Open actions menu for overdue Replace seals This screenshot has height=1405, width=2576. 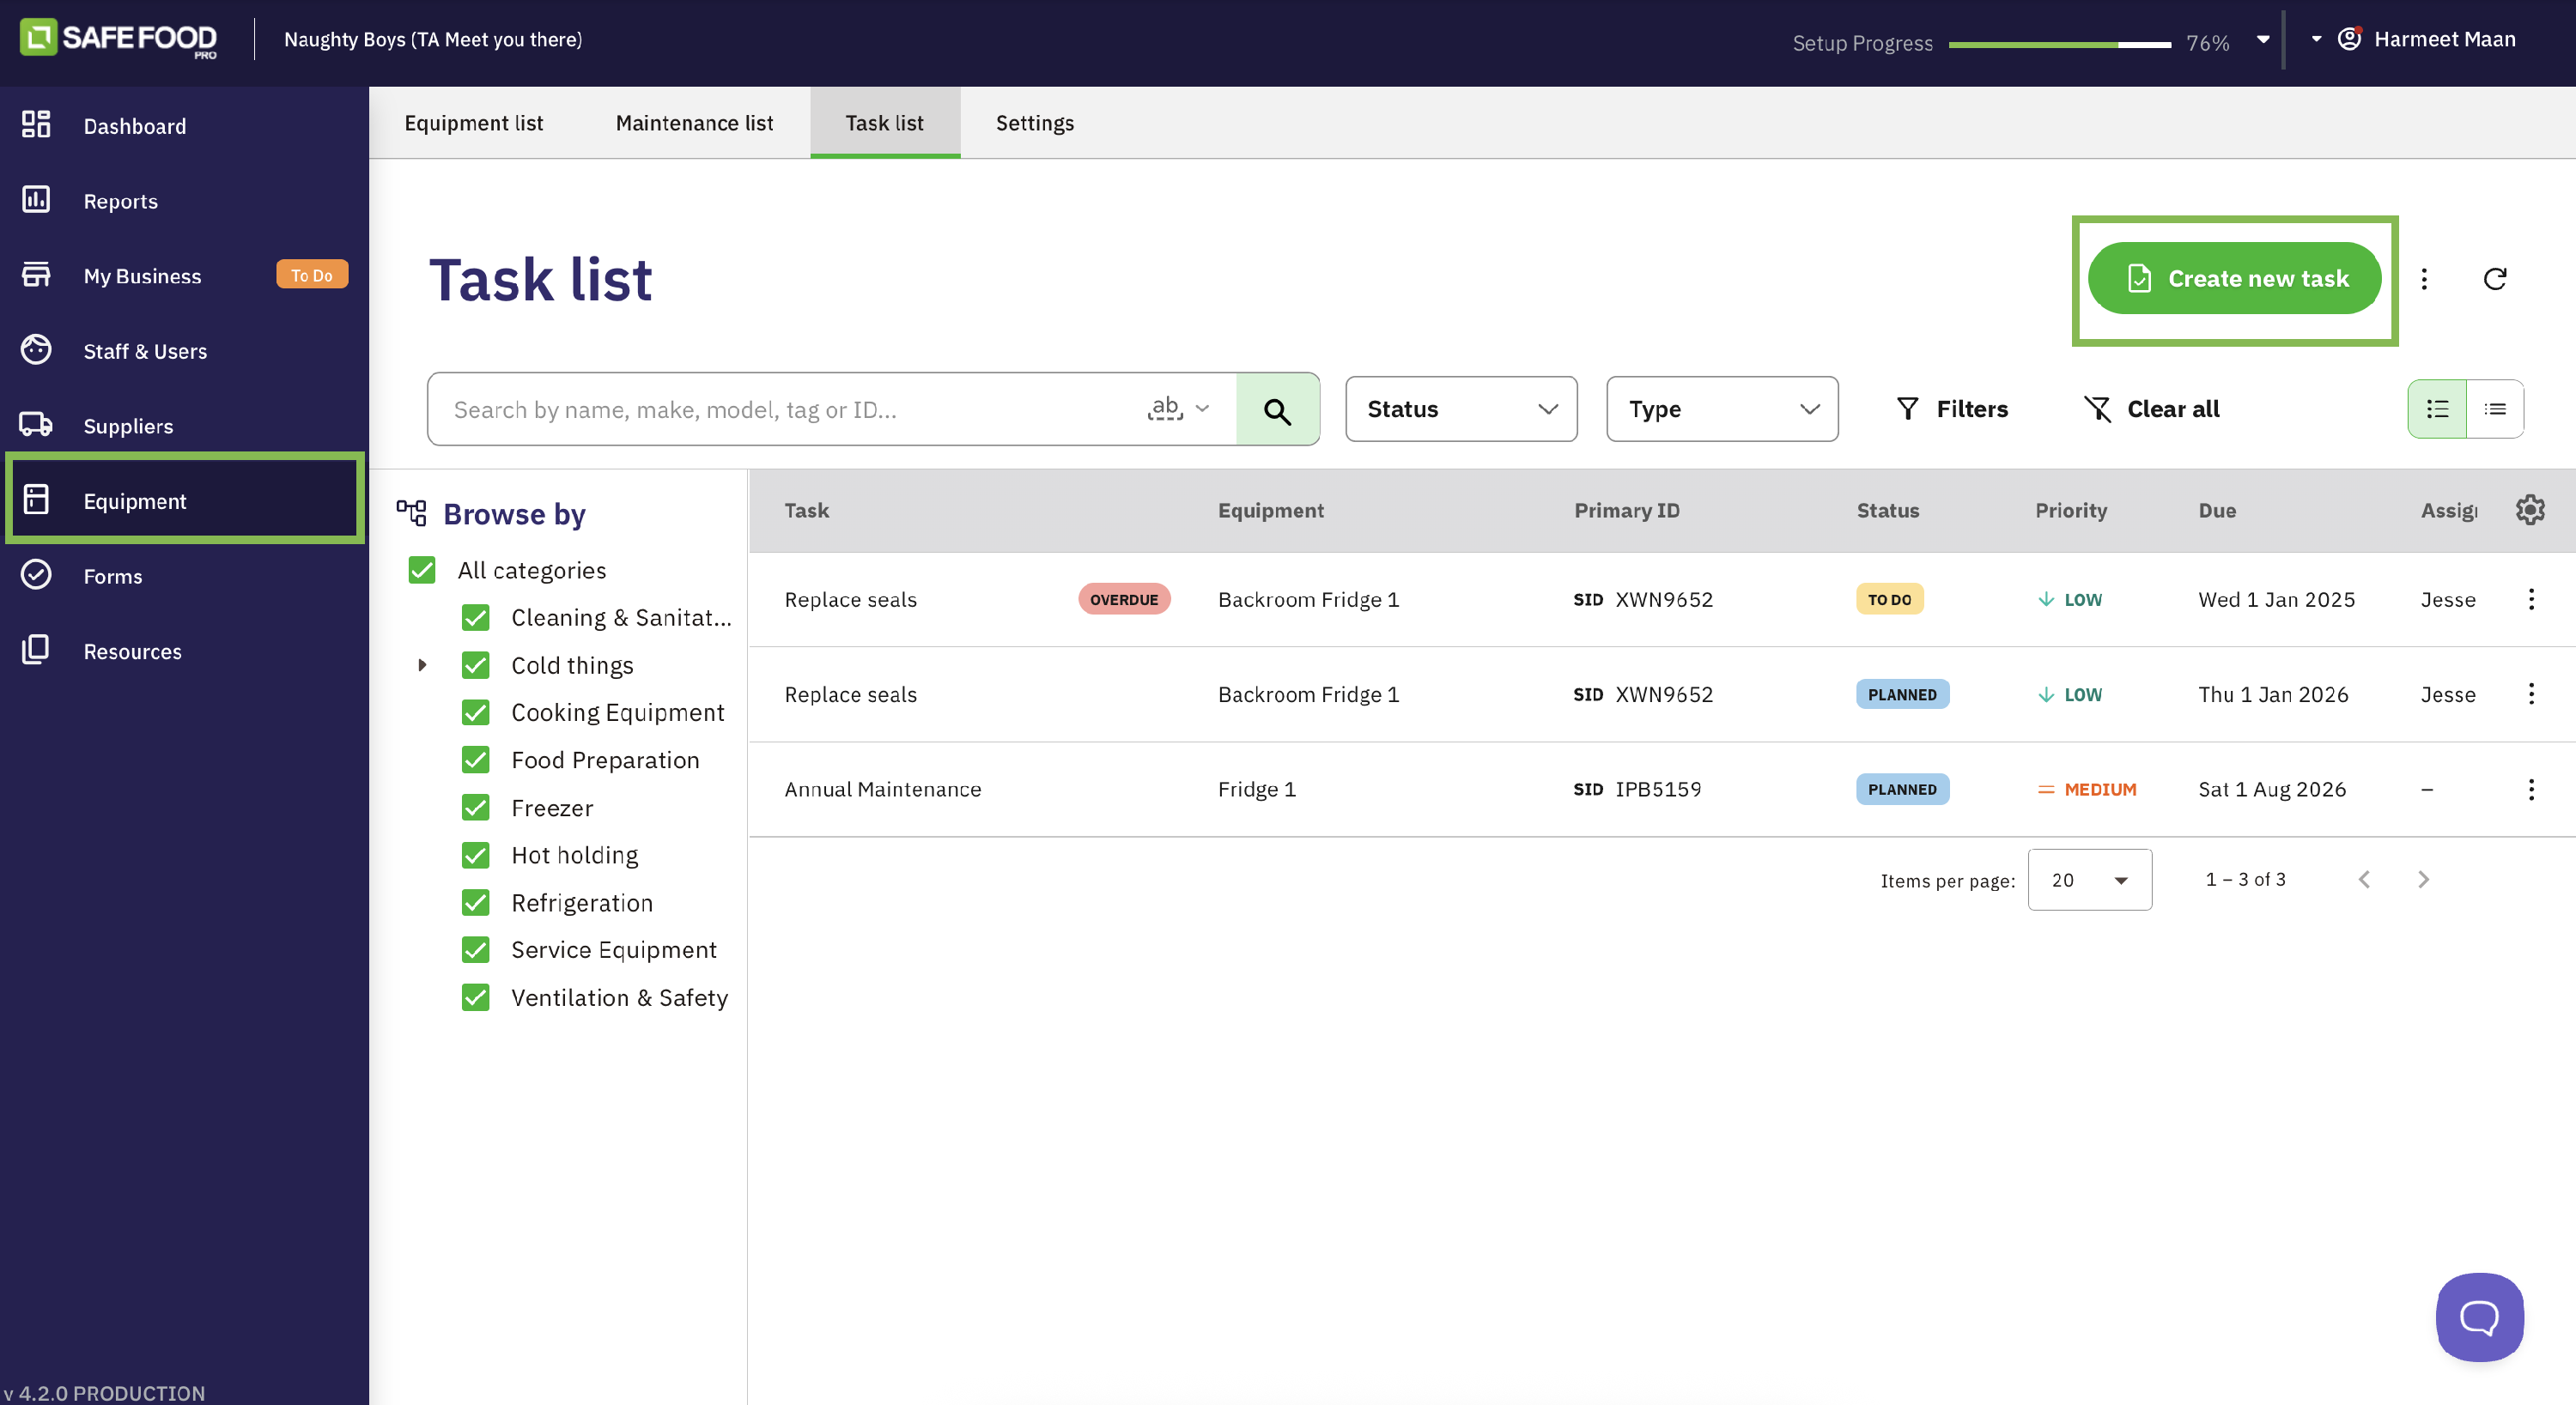point(2531,600)
